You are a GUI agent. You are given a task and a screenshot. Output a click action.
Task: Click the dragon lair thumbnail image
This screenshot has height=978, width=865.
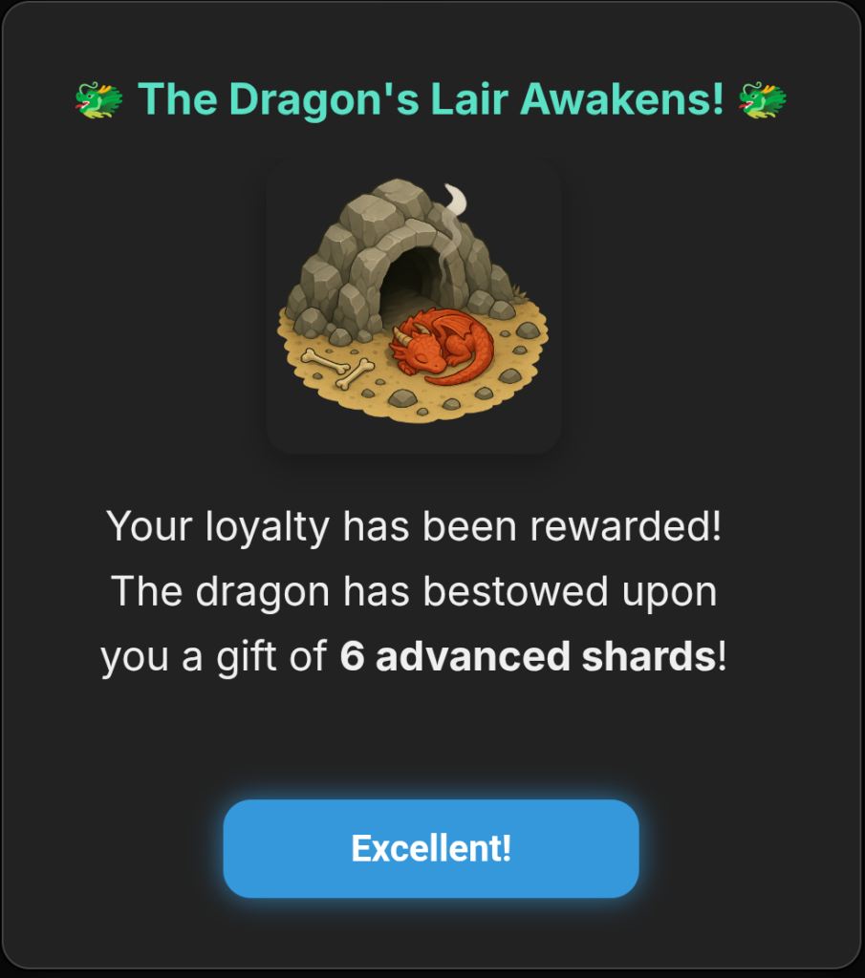414,307
